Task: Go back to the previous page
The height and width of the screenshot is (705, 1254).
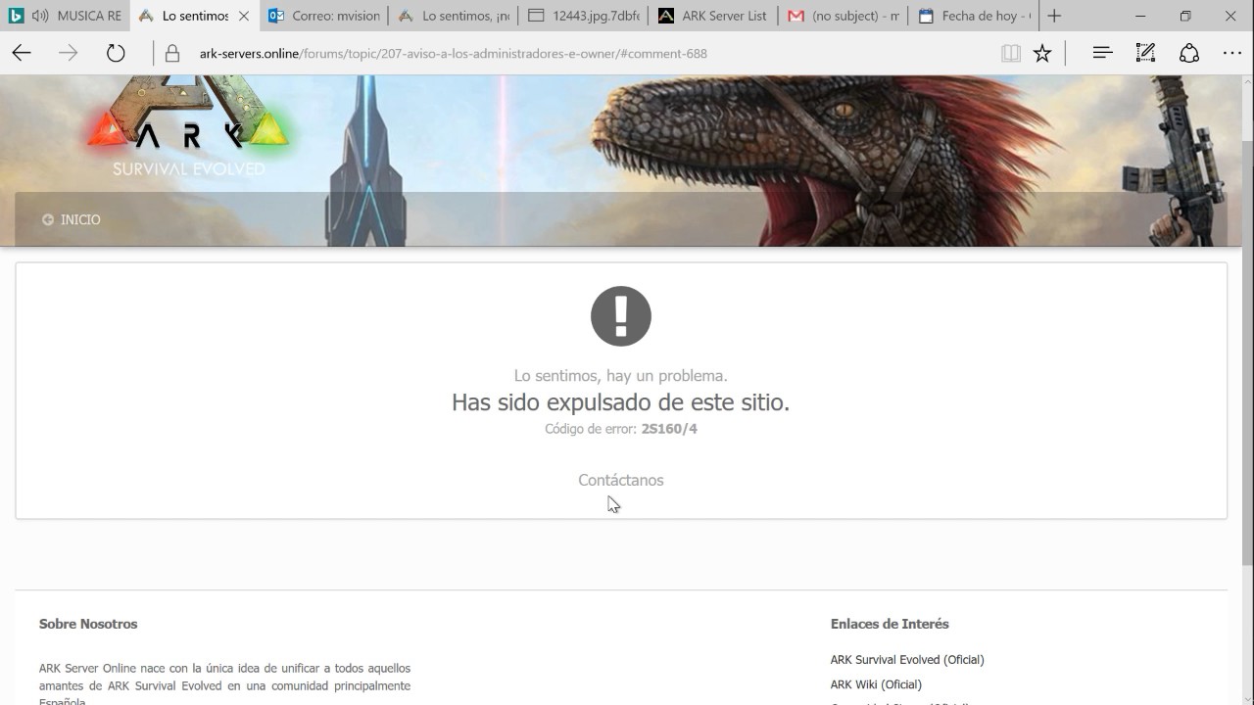Action: pyautogui.click(x=22, y=54)
